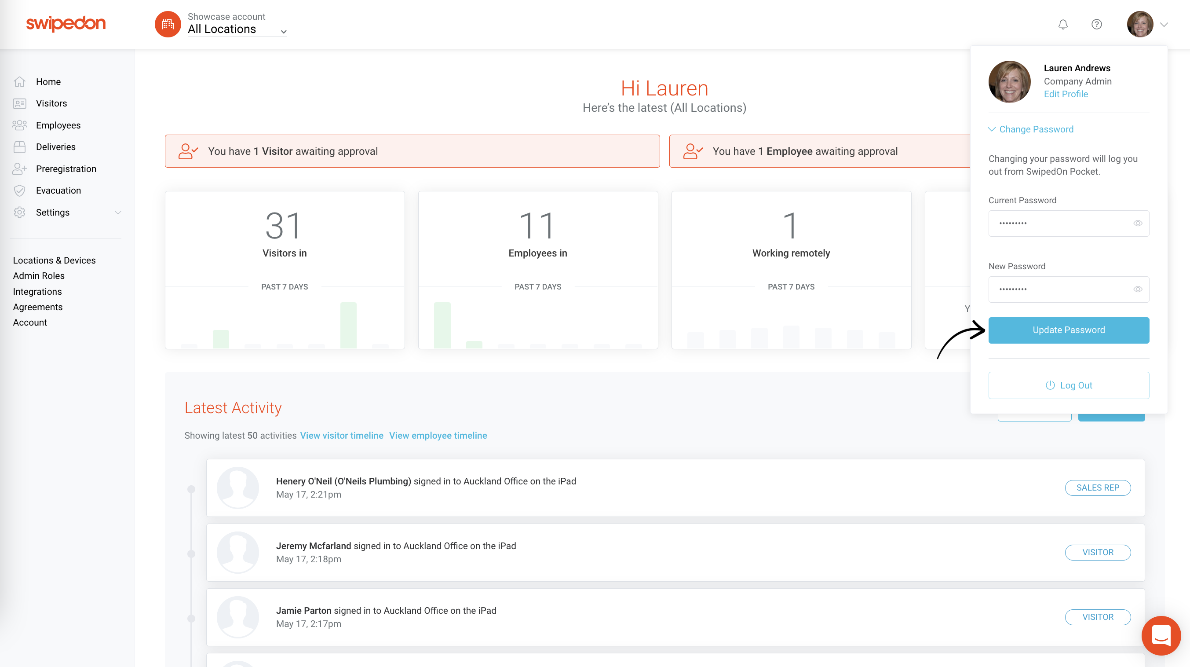Click View employee timeline link
1190x667 pixels.
(438, 436)
